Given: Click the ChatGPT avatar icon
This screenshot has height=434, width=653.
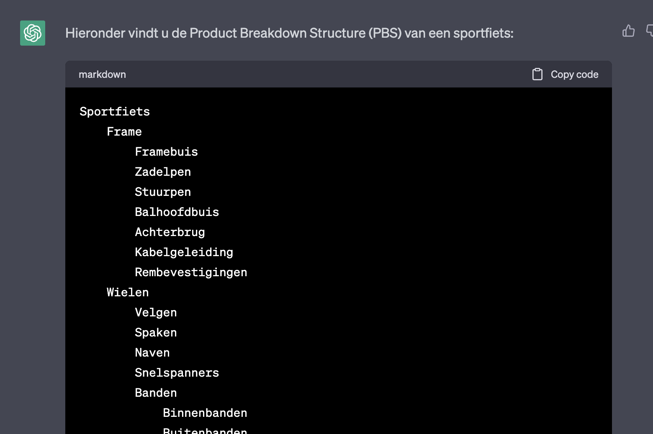Looking at the screenshot, I should [x=32, y=33].
